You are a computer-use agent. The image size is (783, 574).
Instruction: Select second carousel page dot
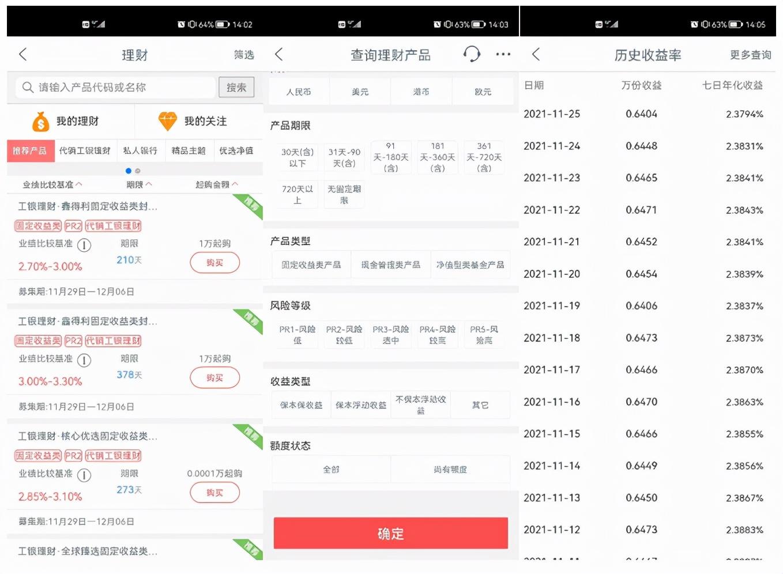[x=138, y=171]
